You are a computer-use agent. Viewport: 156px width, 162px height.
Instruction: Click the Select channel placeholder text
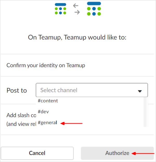click(x=59, y=90)
